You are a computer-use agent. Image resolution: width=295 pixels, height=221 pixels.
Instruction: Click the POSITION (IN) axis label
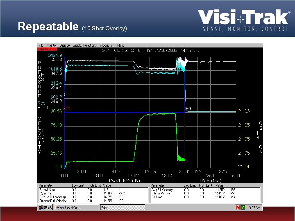[x=125, y=180]
